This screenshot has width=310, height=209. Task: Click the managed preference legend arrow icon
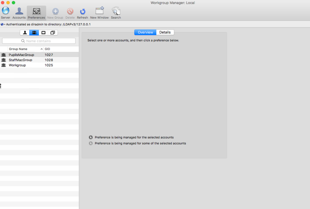click(x=91, y=137)
